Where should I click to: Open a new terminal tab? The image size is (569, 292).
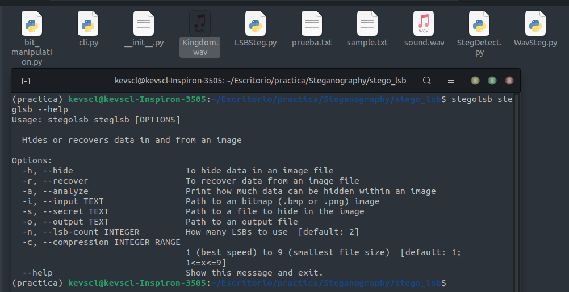coord(26,81)
